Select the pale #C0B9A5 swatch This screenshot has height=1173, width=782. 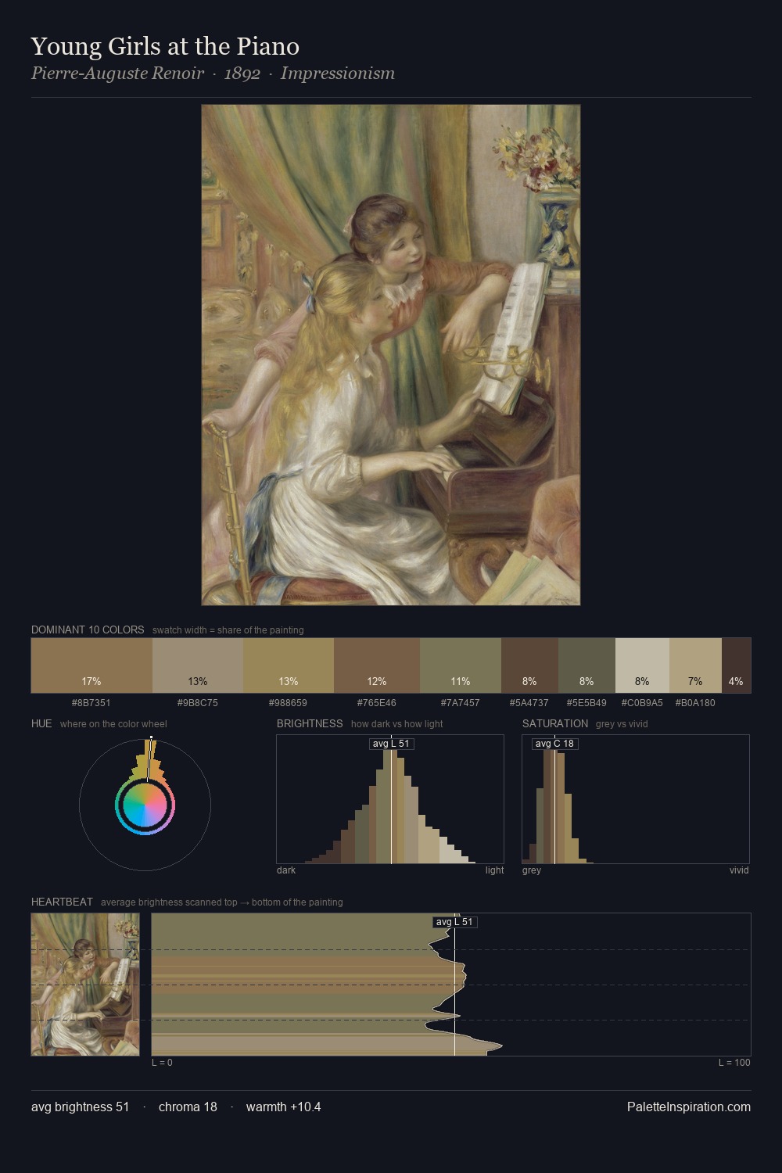tap(642, 665)
